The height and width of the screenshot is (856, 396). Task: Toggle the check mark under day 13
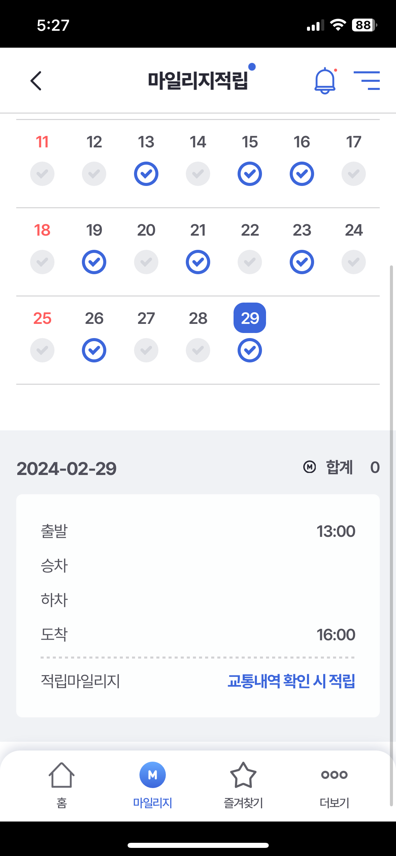(x=146, y=174)
